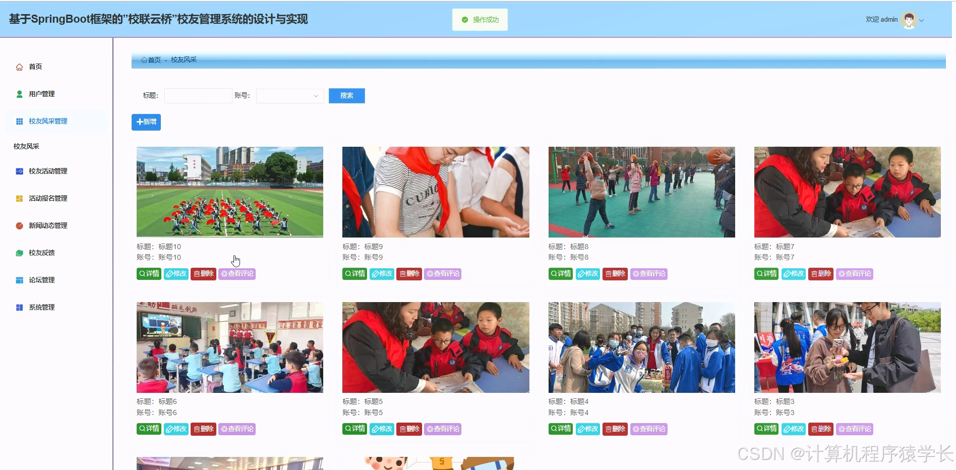The height and width of the screenshot is (470, 956).
Task: Open the 标题5 card thumbnail image
Action: tap(435, 346)
